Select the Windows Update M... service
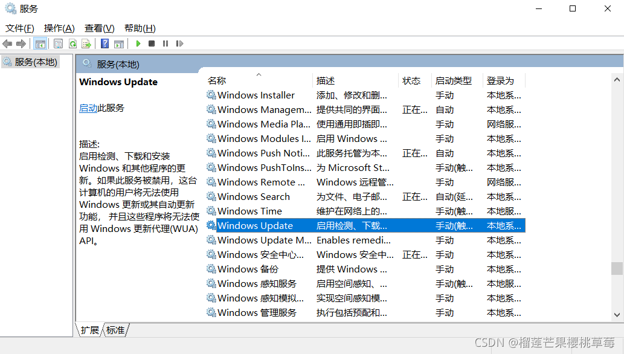The height and width of the screenshot is (354, 624). tap(264, 240)
